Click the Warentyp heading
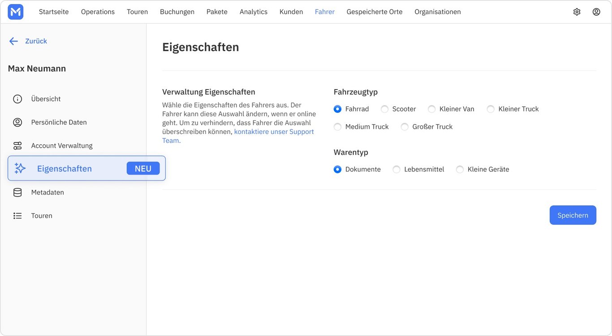The width and height of the screenshot is (612, 336). pyautogui.click(x=351, y=152)
